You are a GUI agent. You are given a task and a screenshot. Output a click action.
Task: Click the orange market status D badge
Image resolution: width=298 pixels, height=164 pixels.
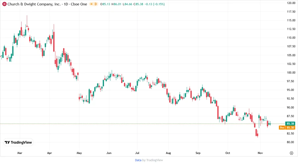coord(94,4)
